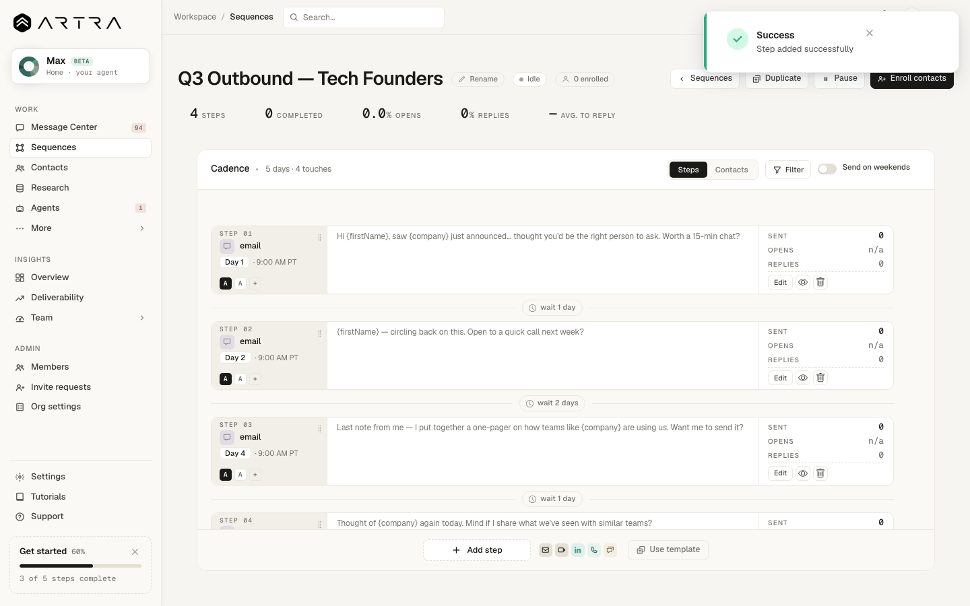Expand the Team section in sidebar

80,318
